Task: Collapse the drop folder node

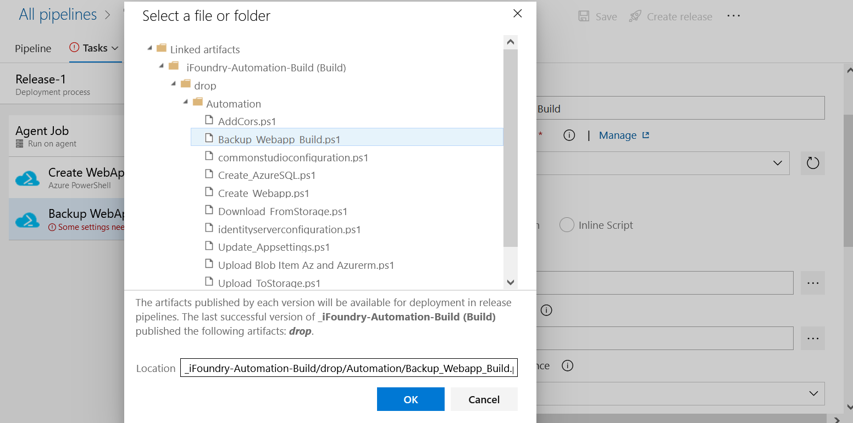Action: 174,84
